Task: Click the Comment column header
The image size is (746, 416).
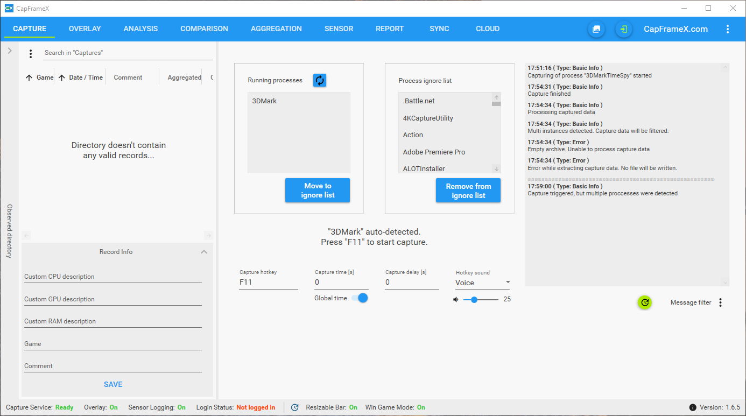Action: (128, 77)
